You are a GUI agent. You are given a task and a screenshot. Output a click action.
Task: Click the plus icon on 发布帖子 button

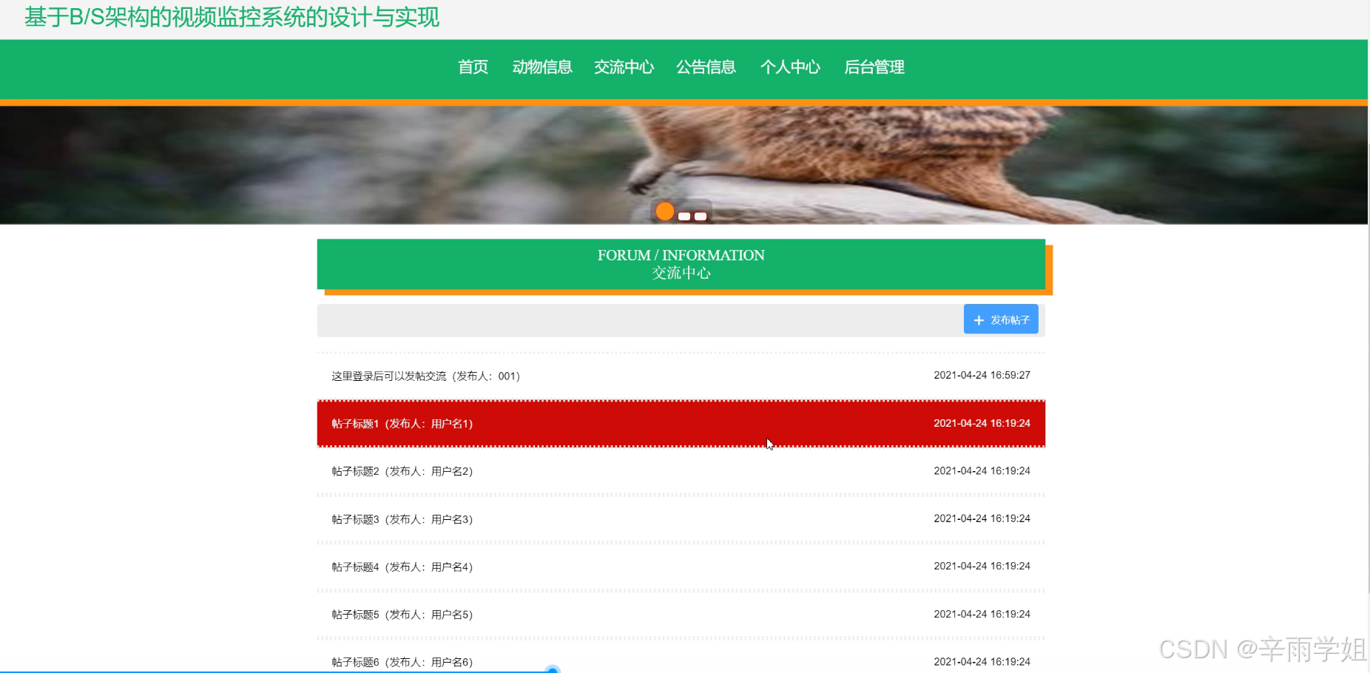pos(978,319)
